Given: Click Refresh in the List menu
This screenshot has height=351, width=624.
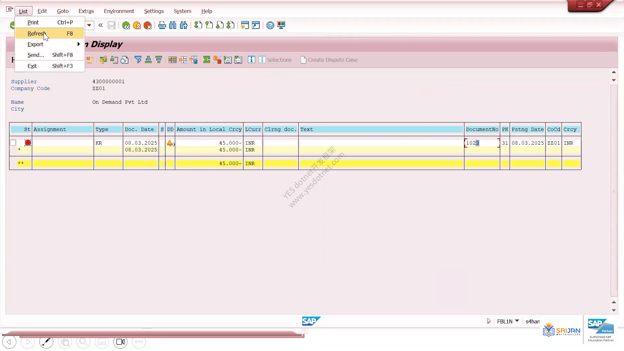Looking at the screenshot, I should [50, 33].
